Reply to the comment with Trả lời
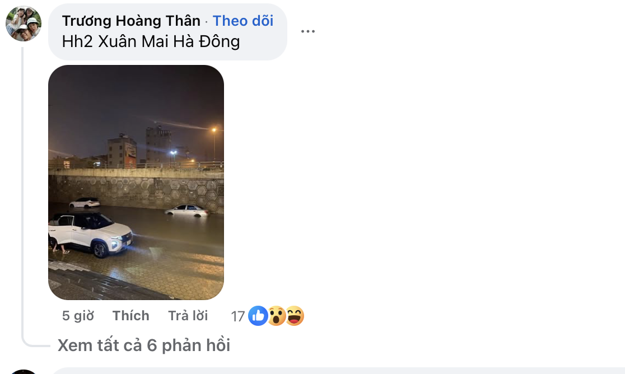This screenshot has width=625, height=374. click(188, 315)
